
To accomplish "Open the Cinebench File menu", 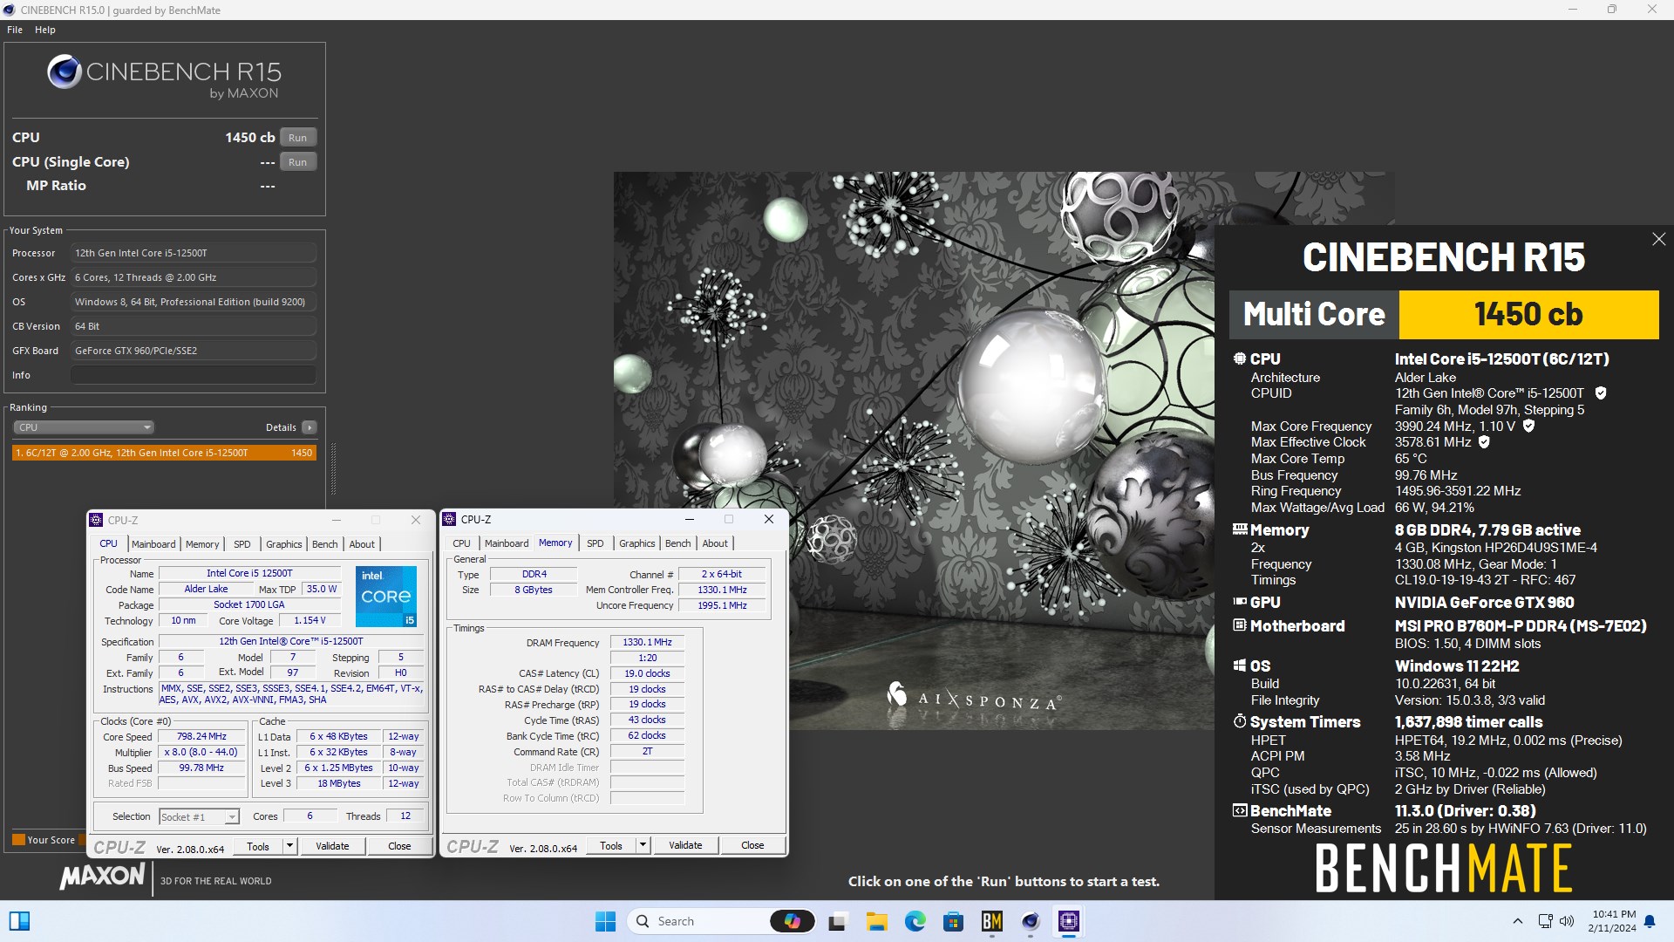I will pos(15,30).
